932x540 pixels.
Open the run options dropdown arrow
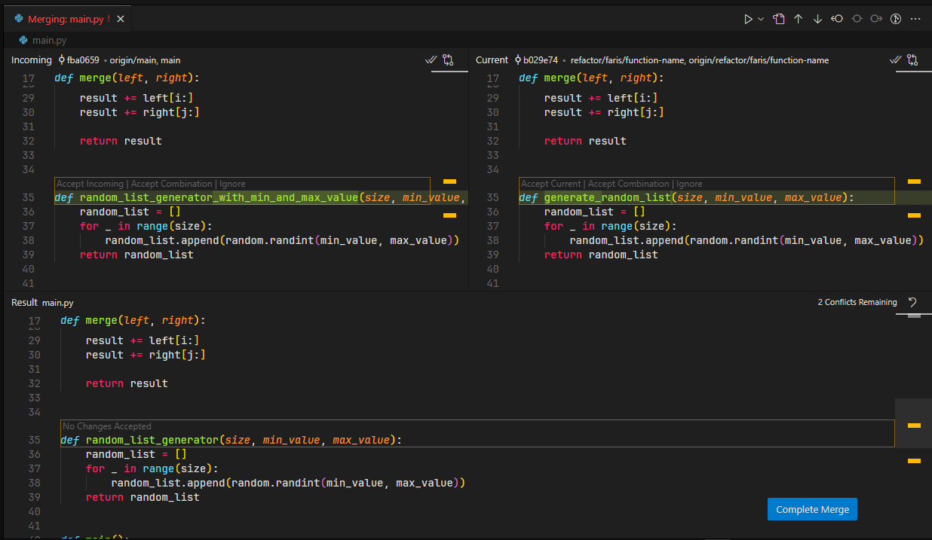pos(761,19)
